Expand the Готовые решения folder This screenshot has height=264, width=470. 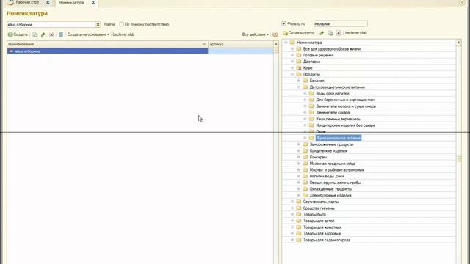tap(292, 55)
